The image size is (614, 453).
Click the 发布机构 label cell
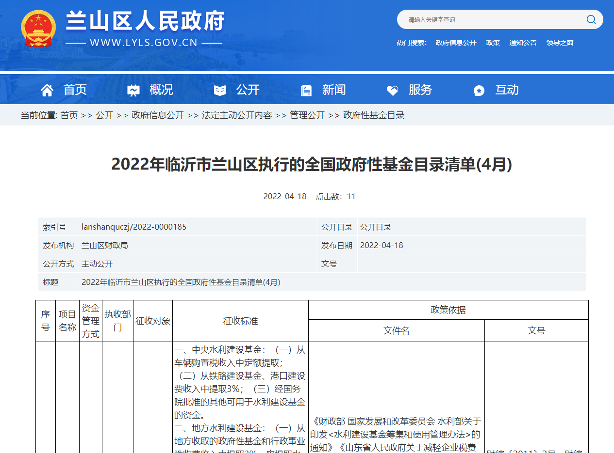58,245
